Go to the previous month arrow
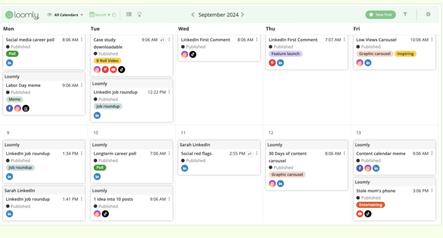 point(193,15)
